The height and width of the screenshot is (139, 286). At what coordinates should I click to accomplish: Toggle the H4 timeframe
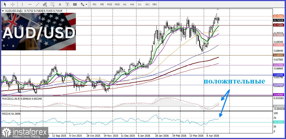[132, 4]
